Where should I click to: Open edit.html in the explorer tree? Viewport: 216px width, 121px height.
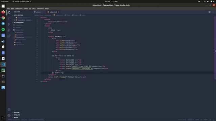pyautogui.click(x=20, y=35)
